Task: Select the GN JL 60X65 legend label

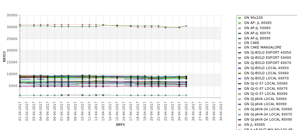Action: (x=254, y=125)
